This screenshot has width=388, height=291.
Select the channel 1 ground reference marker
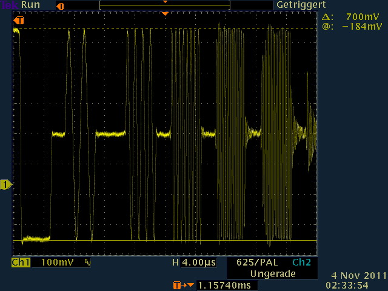(5, 184)
